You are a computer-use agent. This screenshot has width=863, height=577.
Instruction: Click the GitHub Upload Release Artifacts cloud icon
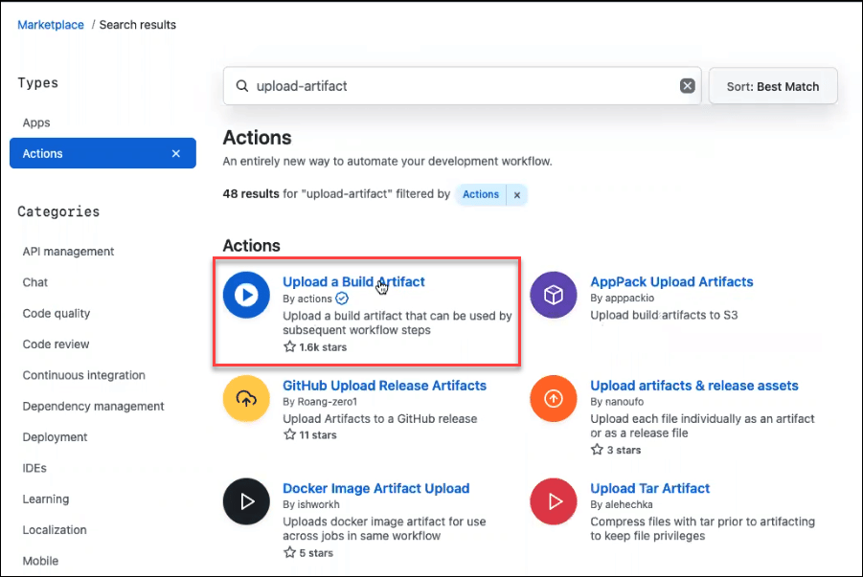coord(246,398)
